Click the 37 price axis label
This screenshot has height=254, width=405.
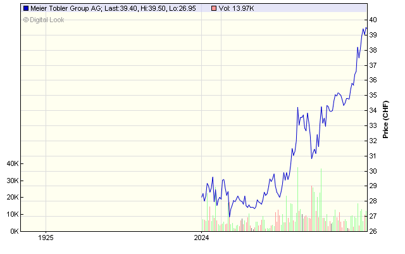pos(373,65)
